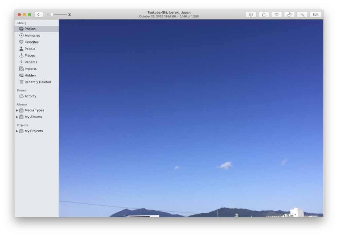Open the Share menu icon
Image resolution: width=338 pixels, height=236 pixels.
point(264,14)
